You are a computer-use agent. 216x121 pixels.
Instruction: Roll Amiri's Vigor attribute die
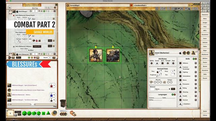(173, 63)
